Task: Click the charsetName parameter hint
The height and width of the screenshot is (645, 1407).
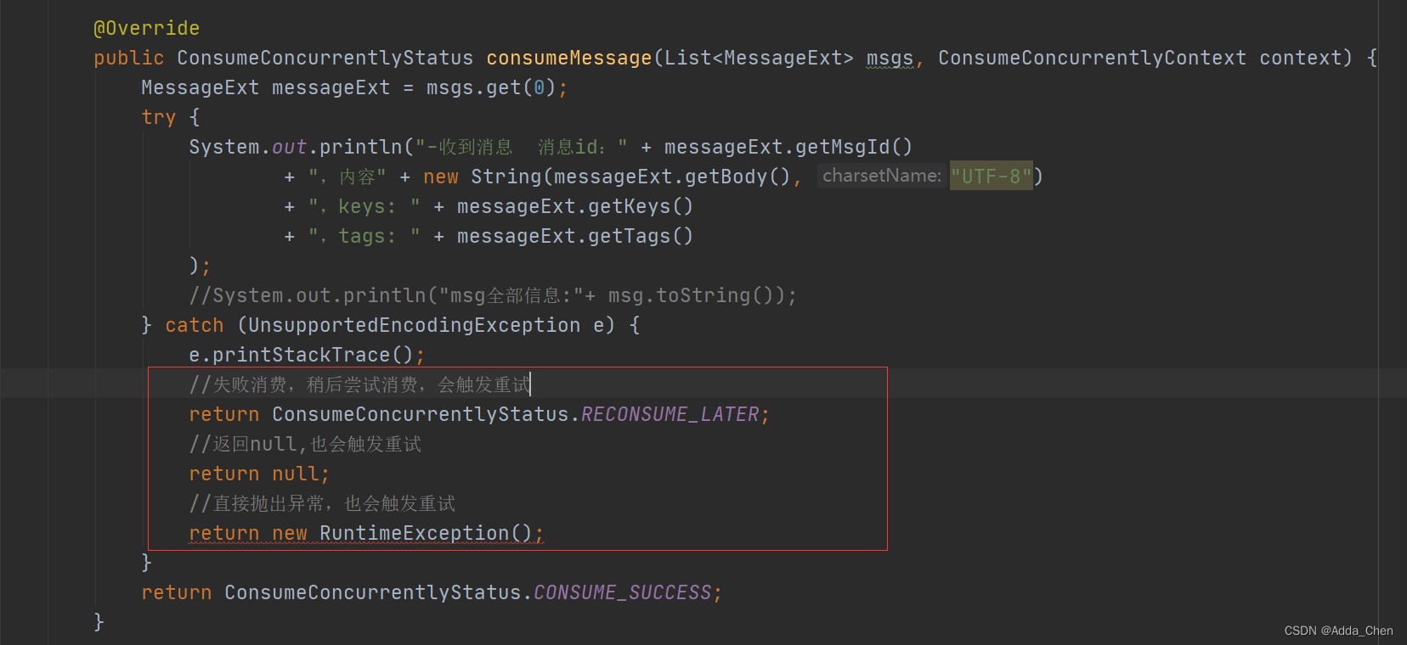Action: pyautogui.click(x=881, y=176)
